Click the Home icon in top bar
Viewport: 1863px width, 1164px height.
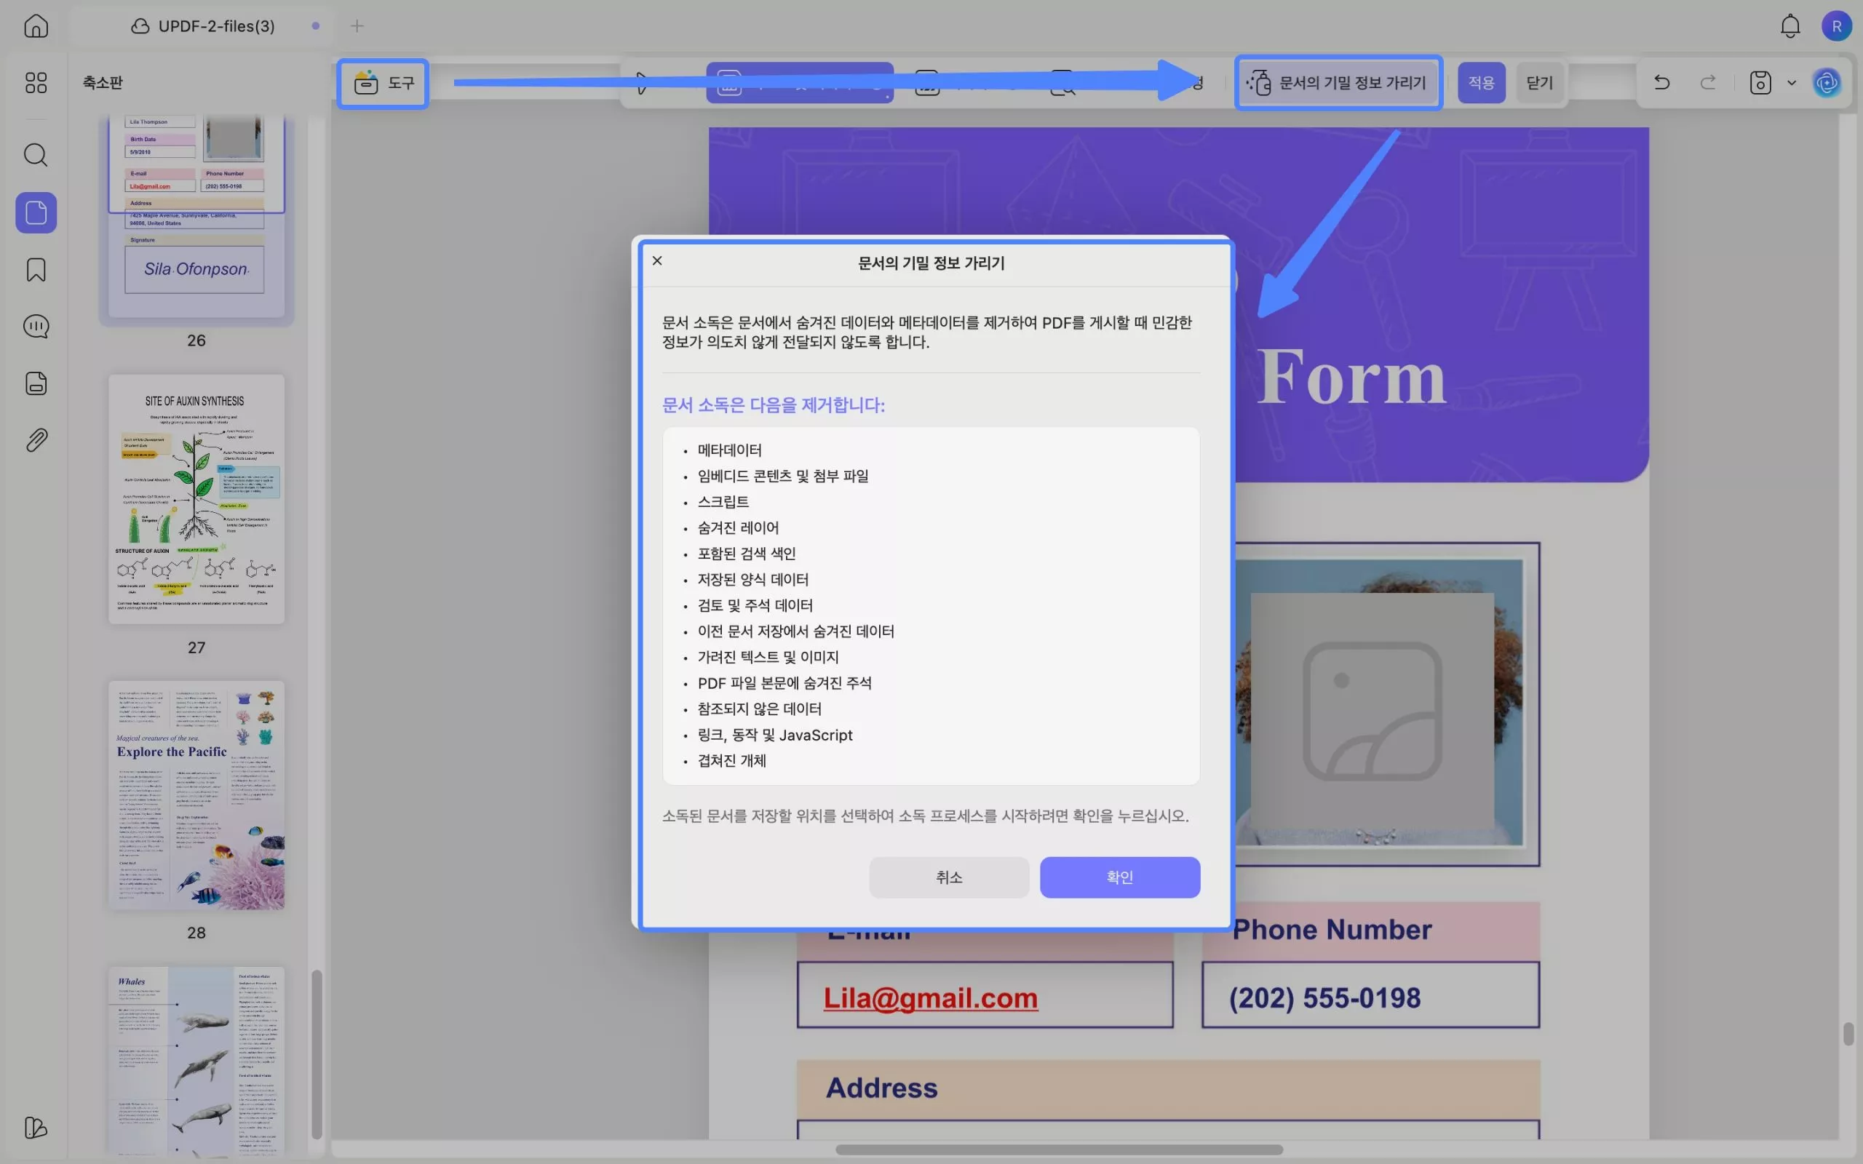point(36,26)
